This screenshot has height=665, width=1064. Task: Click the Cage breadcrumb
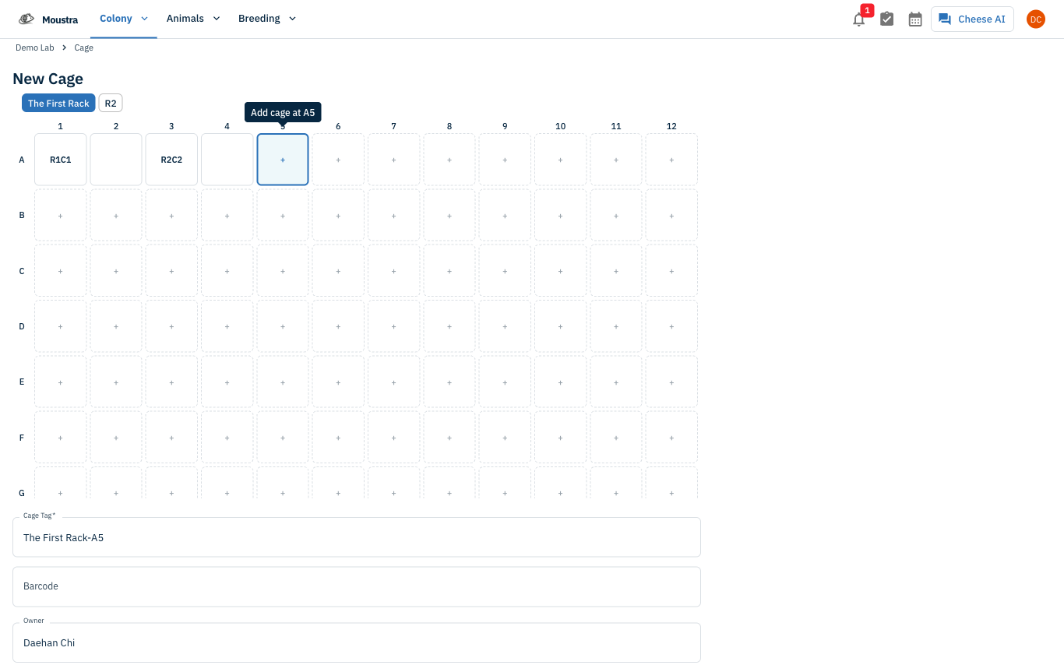[83, 48]
